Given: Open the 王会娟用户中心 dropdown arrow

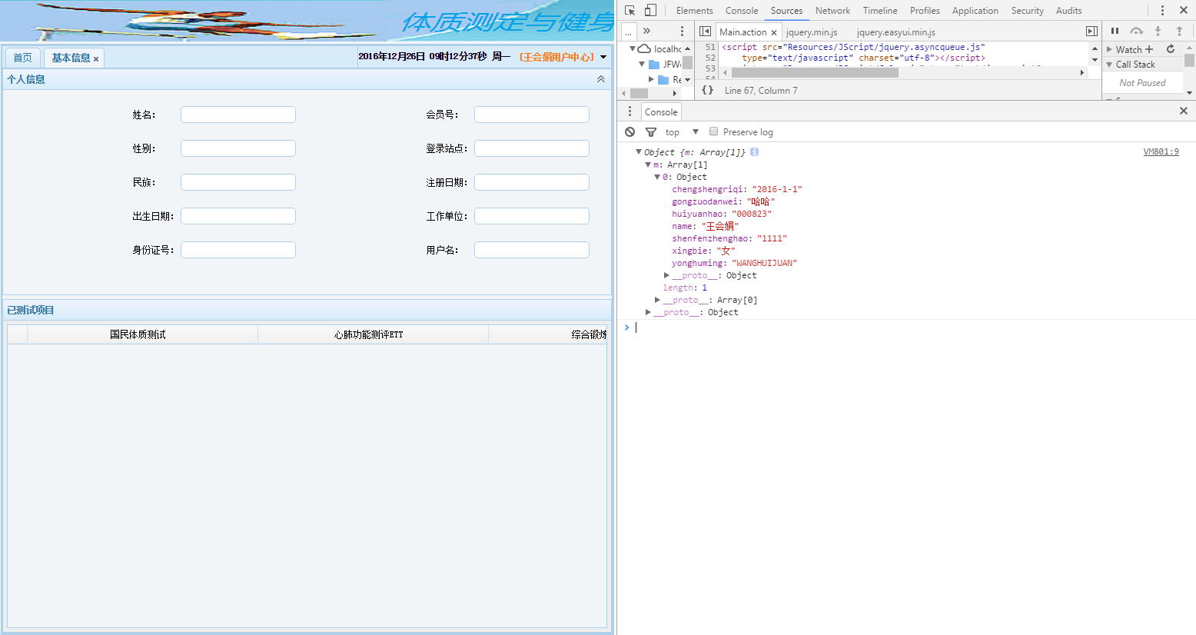Looking at the screenshot, I should (603, 57).
